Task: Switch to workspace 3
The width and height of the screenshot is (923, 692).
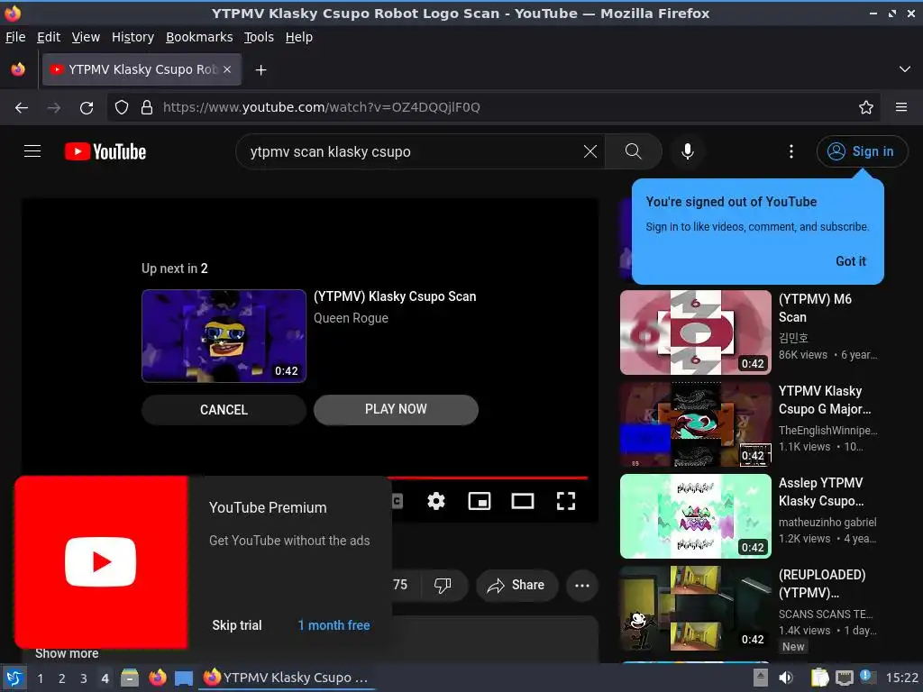Action: tap(84, 678)
